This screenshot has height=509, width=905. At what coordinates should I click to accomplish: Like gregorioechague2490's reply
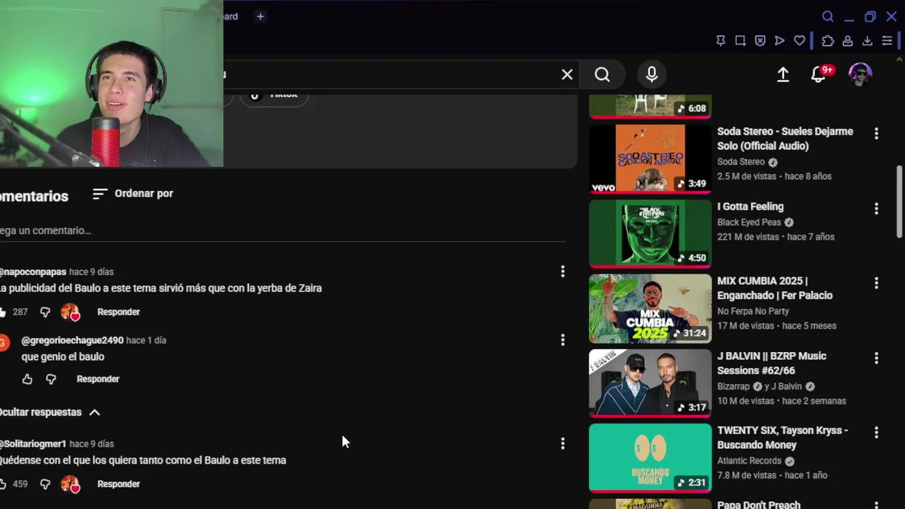pyautogui.click(x=28, y=379)
